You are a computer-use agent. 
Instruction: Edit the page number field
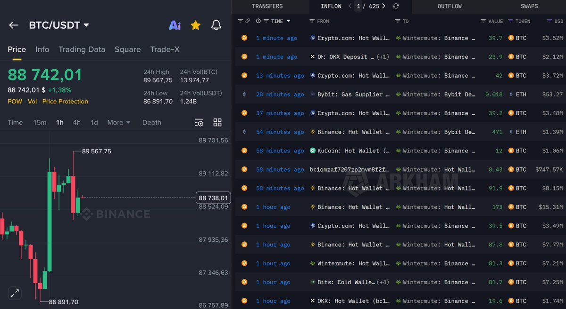359,6
